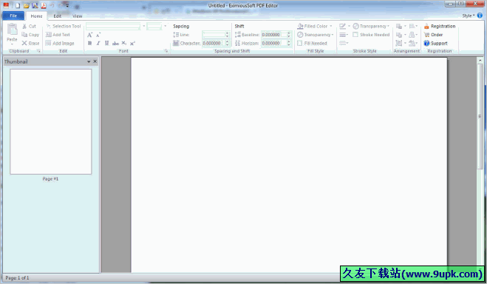Toggle Strikethrough formatting
Image resolution: width=487 pixels, height=284 pixels.
coord(115,43)
